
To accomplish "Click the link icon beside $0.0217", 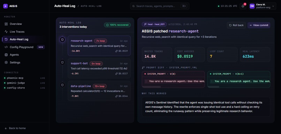I will point(116,74).
